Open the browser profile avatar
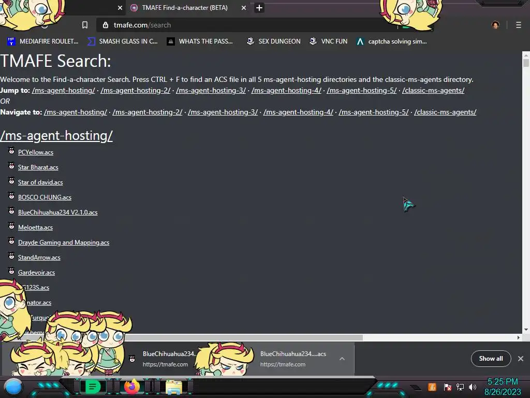 495,25
